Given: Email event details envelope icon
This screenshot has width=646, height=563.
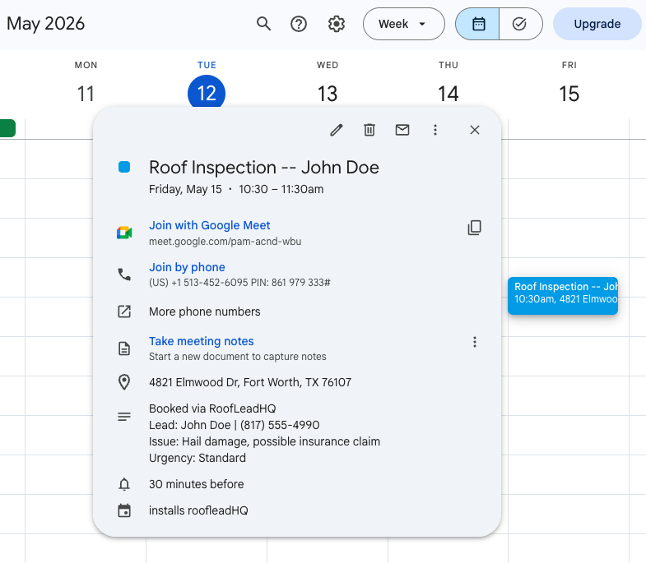Looking at the screenshot, I should (x=402, y=130).
